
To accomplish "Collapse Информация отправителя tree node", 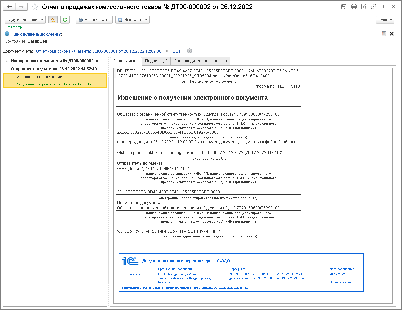I will click(x=7, y=61).
